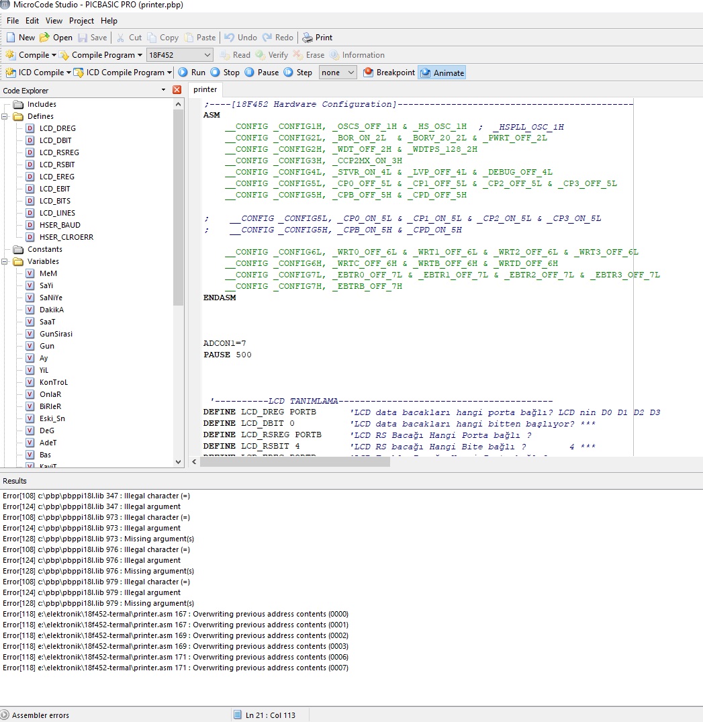Collapse the Defines tree folder

(5, 116)
